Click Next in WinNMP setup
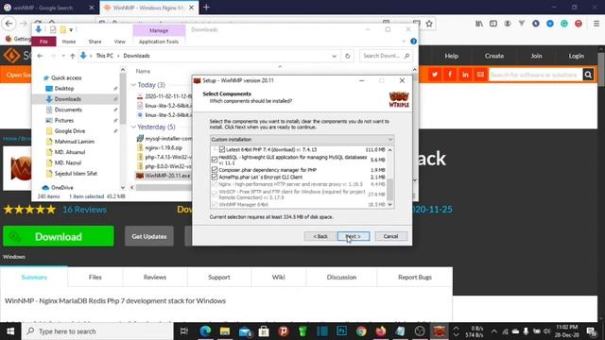Image resolution: width=605 pixels, height=340 pixels. [353, 236]
